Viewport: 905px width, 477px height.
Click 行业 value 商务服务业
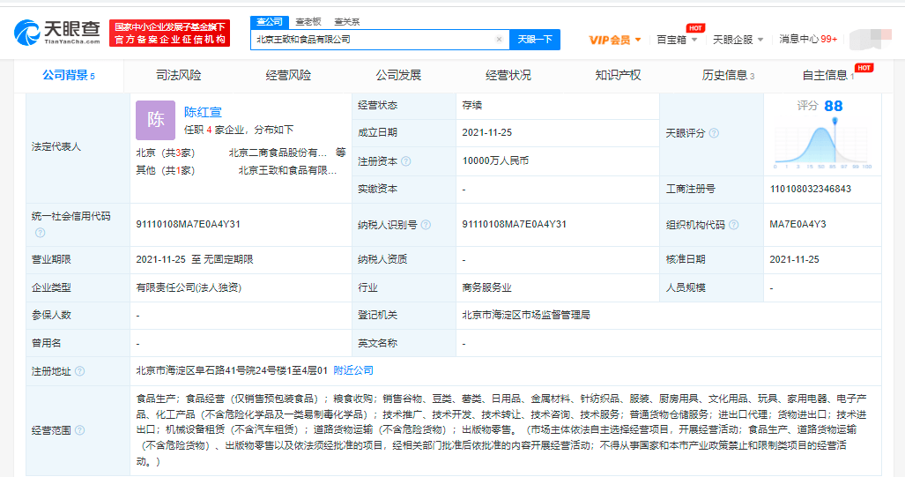pyautogui.click(x=486, y=287)
